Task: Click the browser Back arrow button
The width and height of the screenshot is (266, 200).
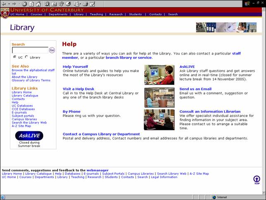Action: [x=4, y=4]
